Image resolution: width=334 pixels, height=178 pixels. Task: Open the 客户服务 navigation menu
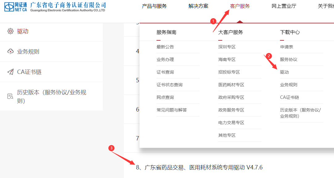(x=240, y=6)
